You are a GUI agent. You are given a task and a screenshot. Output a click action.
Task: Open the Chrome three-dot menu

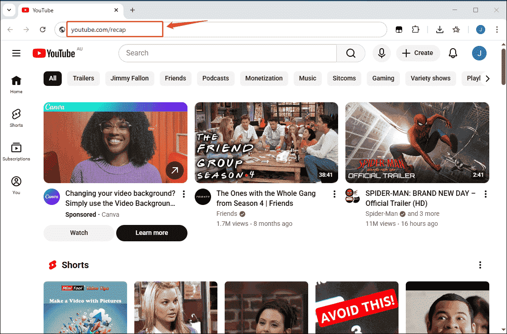tap(497, 29)
